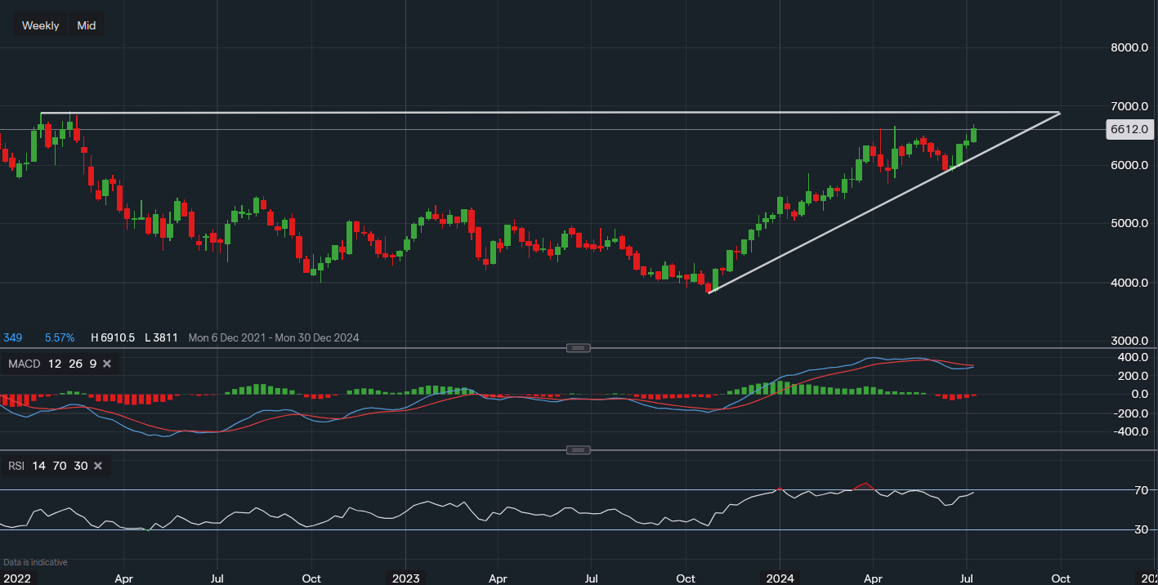Click the 2023 label on the time axis
1158x585 pixels.
405,578
